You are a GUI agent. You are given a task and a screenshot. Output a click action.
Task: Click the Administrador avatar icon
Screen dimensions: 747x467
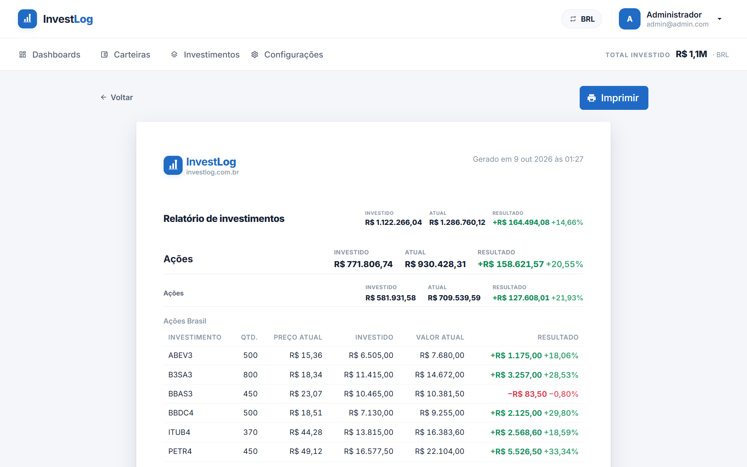click(630, 19)
